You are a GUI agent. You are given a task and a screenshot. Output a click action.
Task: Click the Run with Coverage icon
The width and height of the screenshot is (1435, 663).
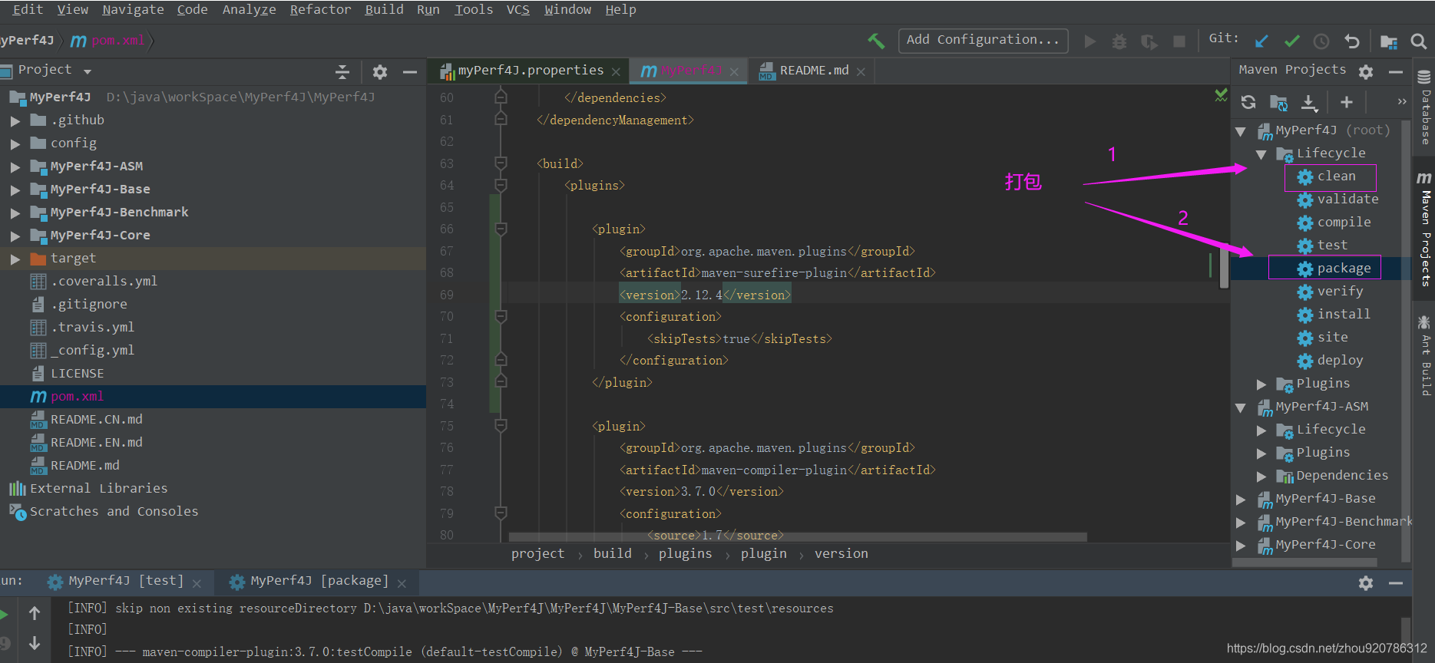tap(1149, 41)
